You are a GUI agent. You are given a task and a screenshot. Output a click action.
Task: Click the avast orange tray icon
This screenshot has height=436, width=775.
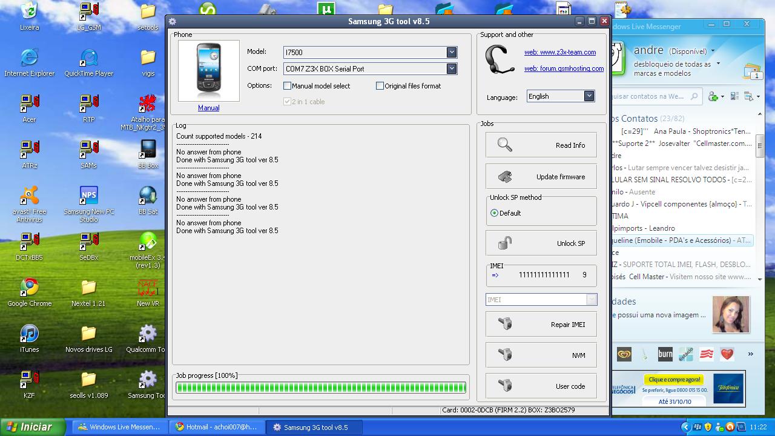pos(730,427)
